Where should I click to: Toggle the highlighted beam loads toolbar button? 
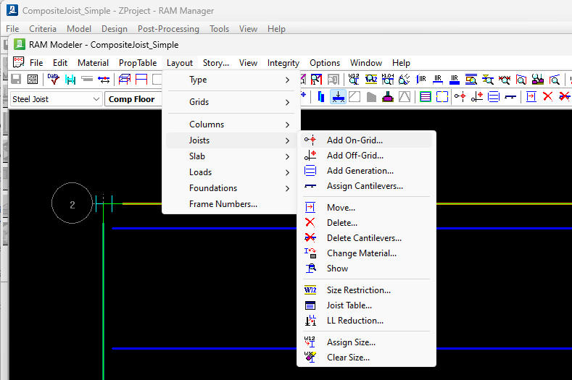(338, 97)
